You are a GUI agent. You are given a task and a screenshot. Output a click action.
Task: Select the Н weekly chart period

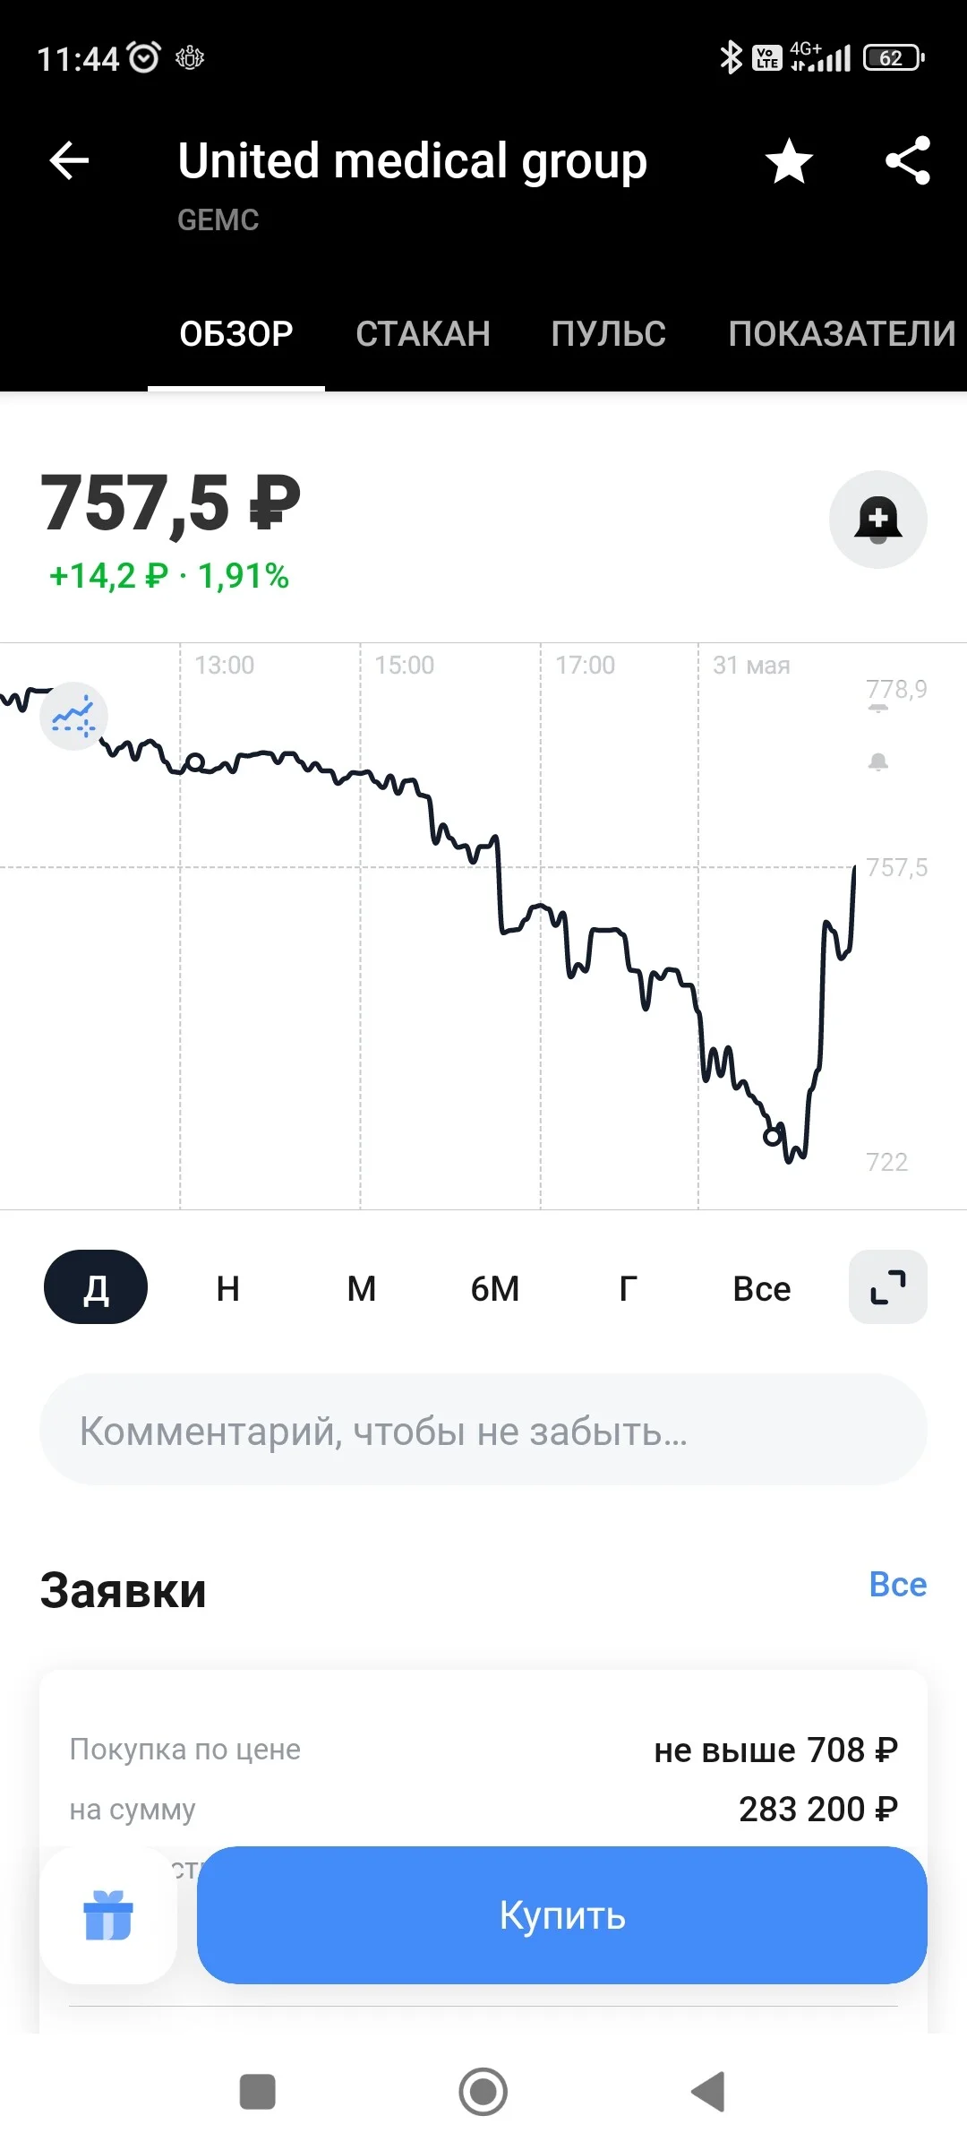[228, 1288]
